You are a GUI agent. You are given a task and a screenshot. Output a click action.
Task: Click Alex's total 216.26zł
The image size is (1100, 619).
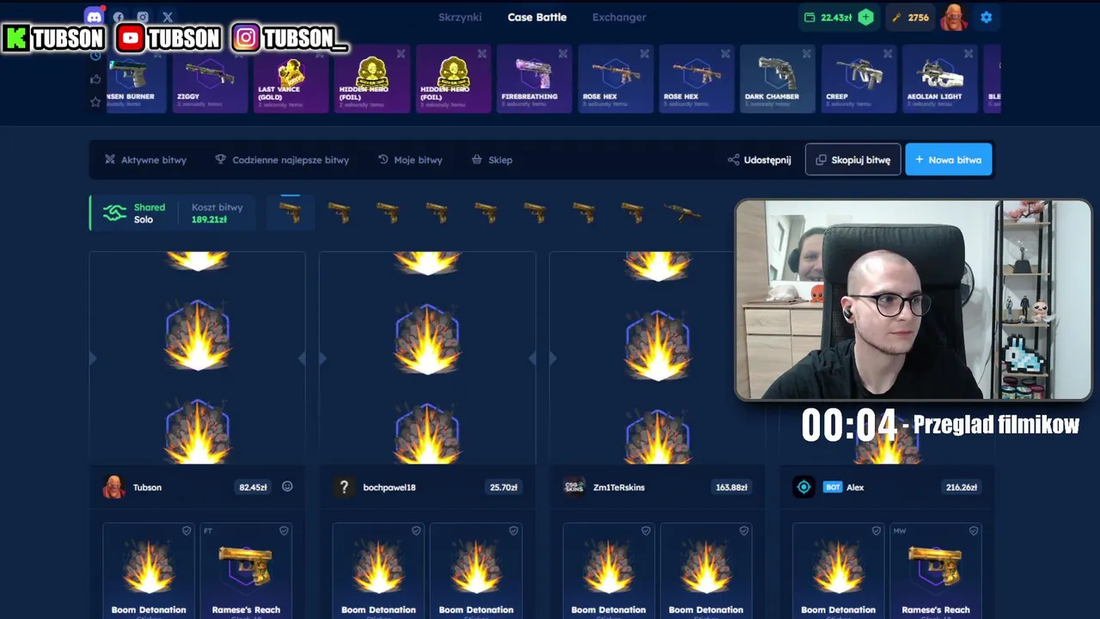[961, 487]
